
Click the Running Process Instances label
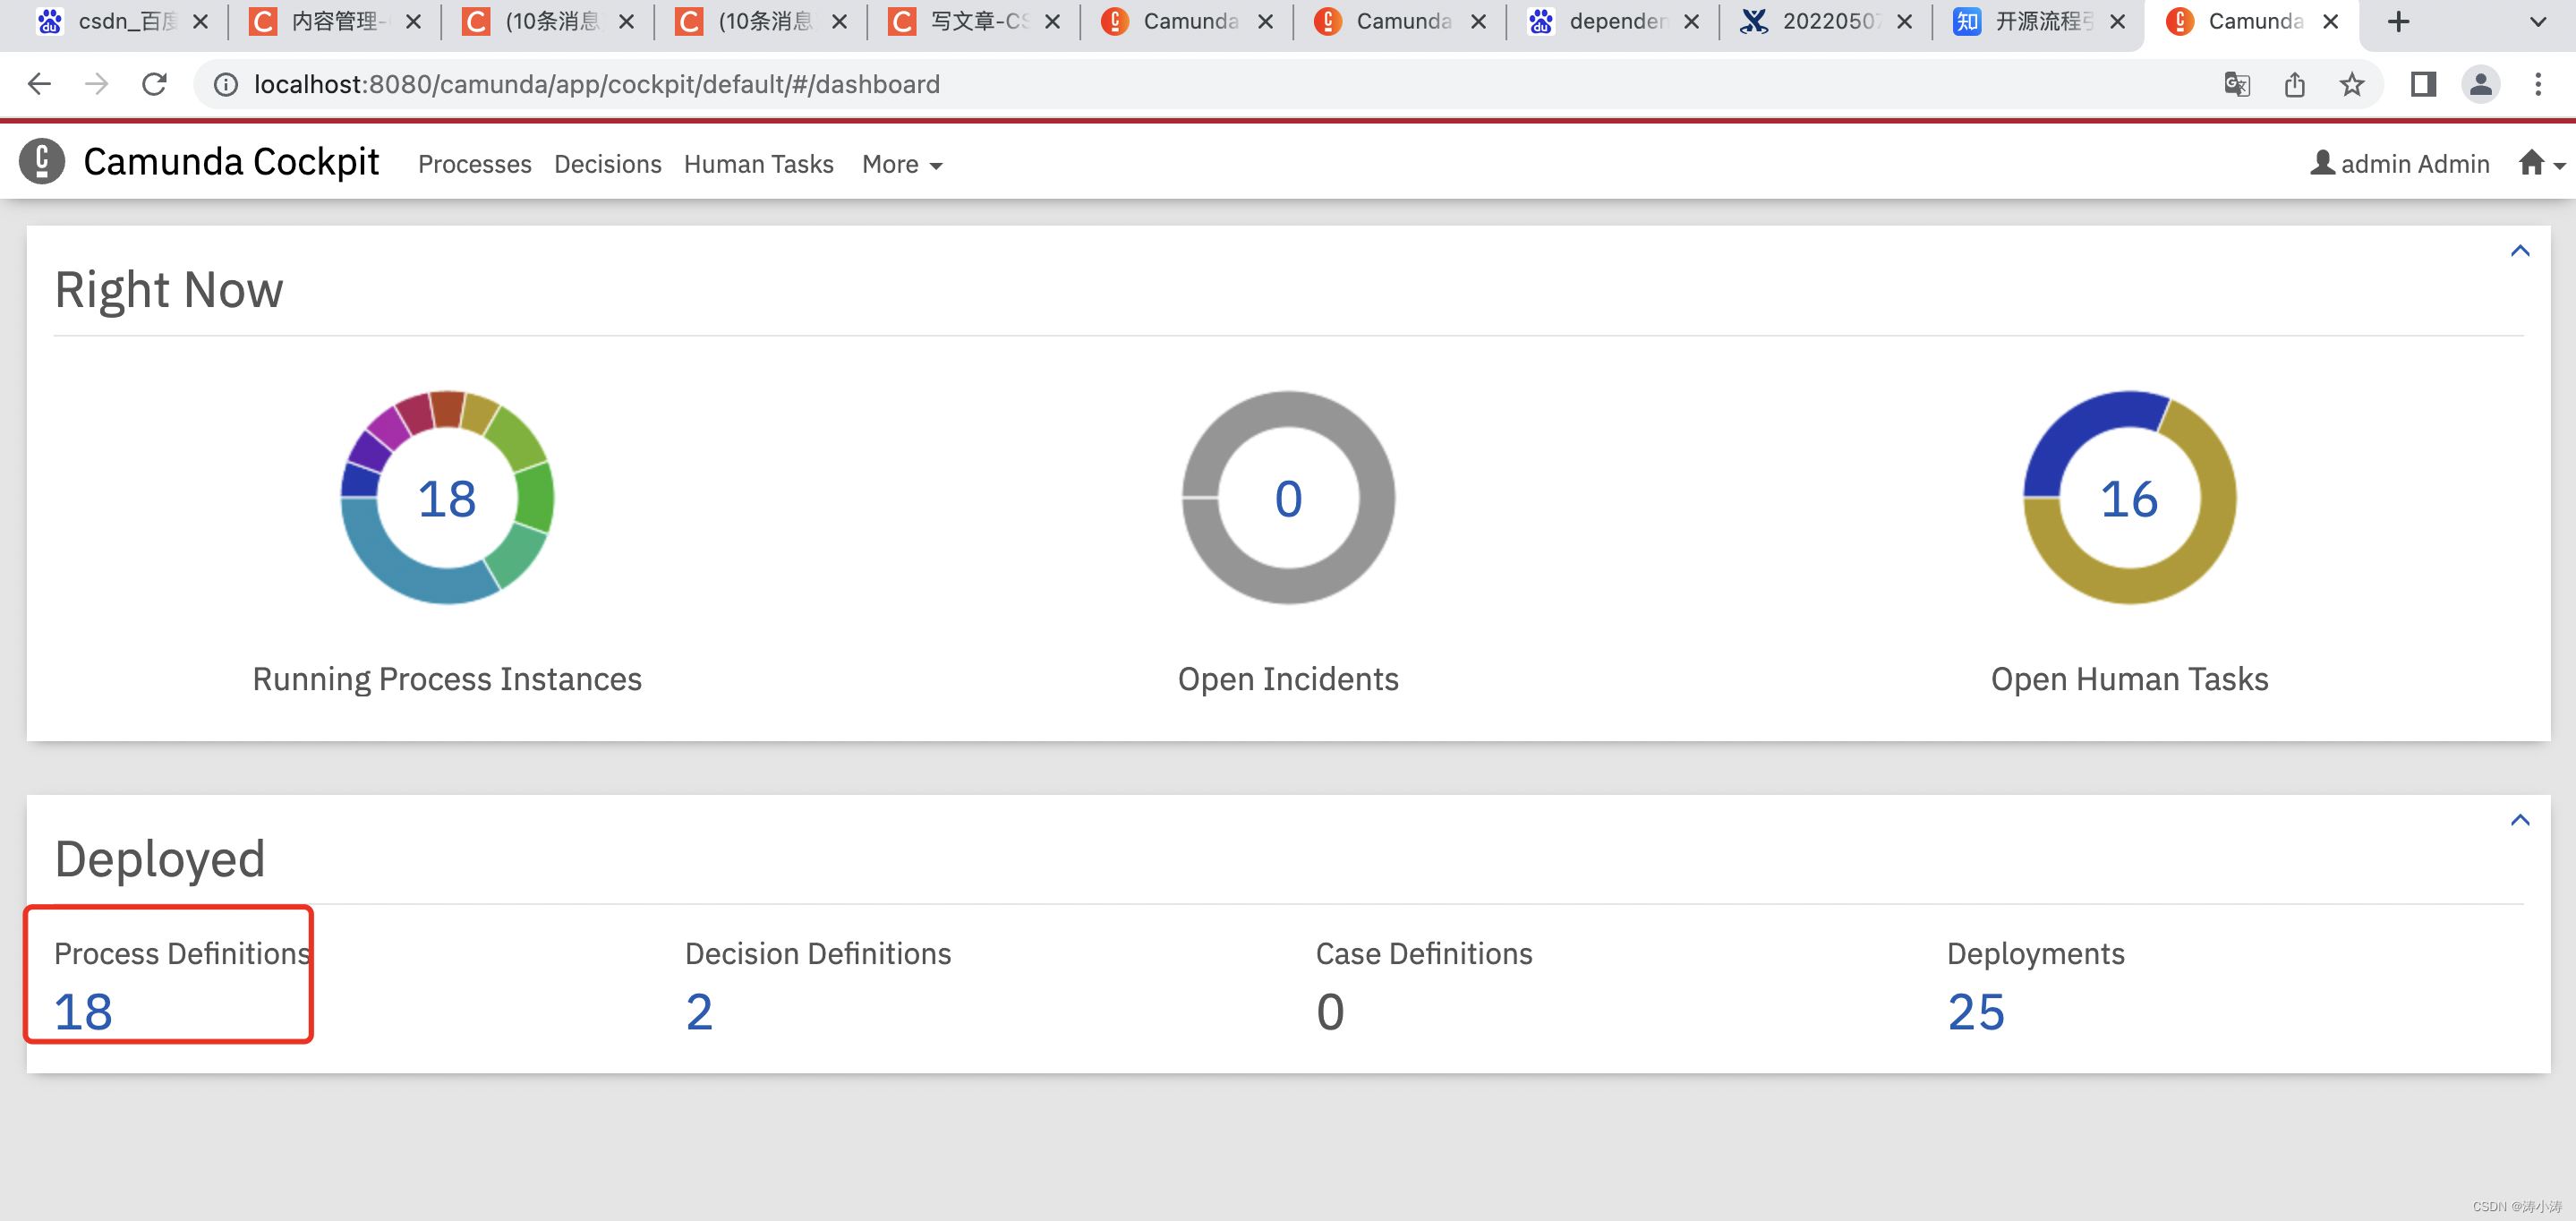click(447, 680)
